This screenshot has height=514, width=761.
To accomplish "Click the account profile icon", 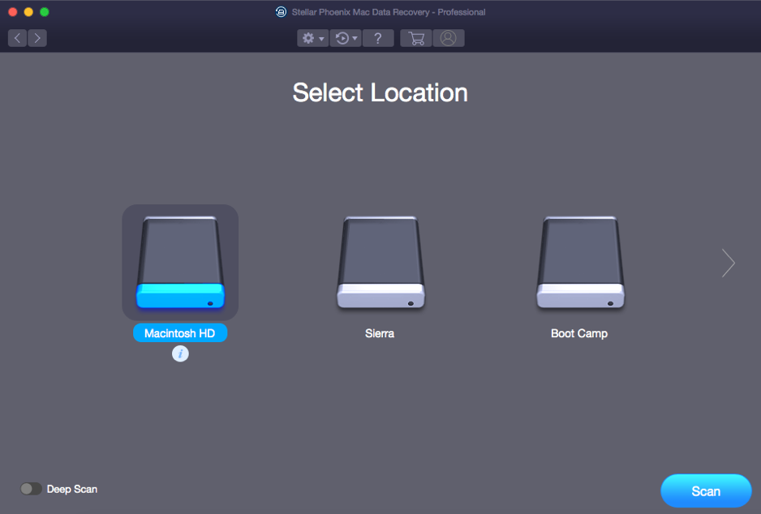I will [449, 37].
